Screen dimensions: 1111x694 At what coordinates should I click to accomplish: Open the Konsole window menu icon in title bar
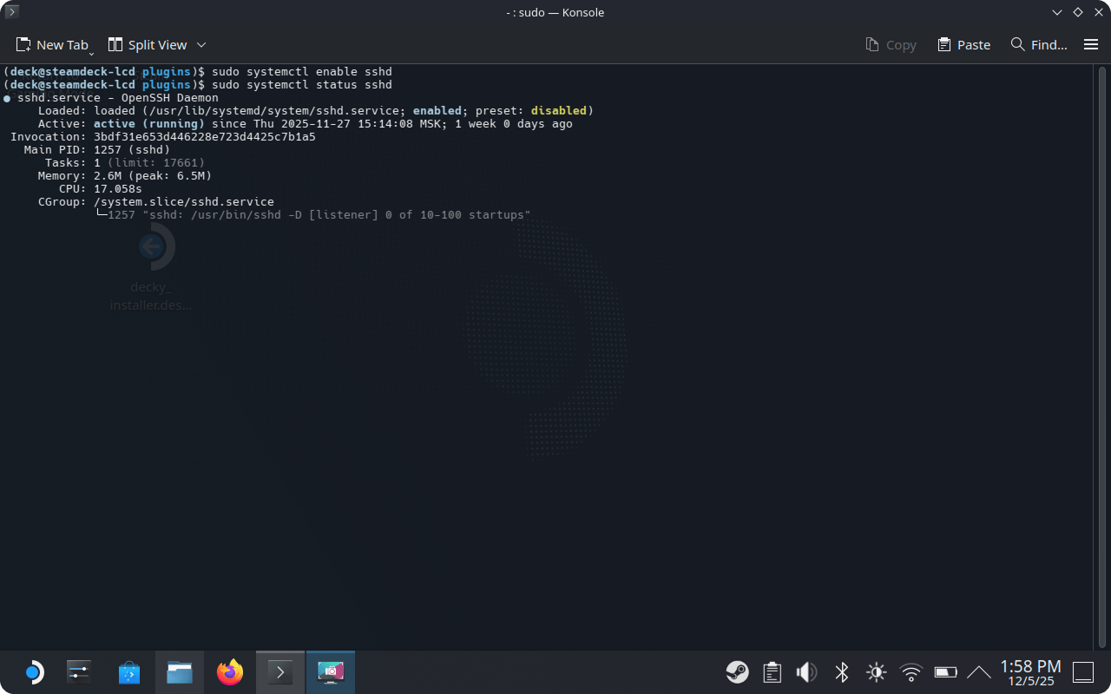11,12
